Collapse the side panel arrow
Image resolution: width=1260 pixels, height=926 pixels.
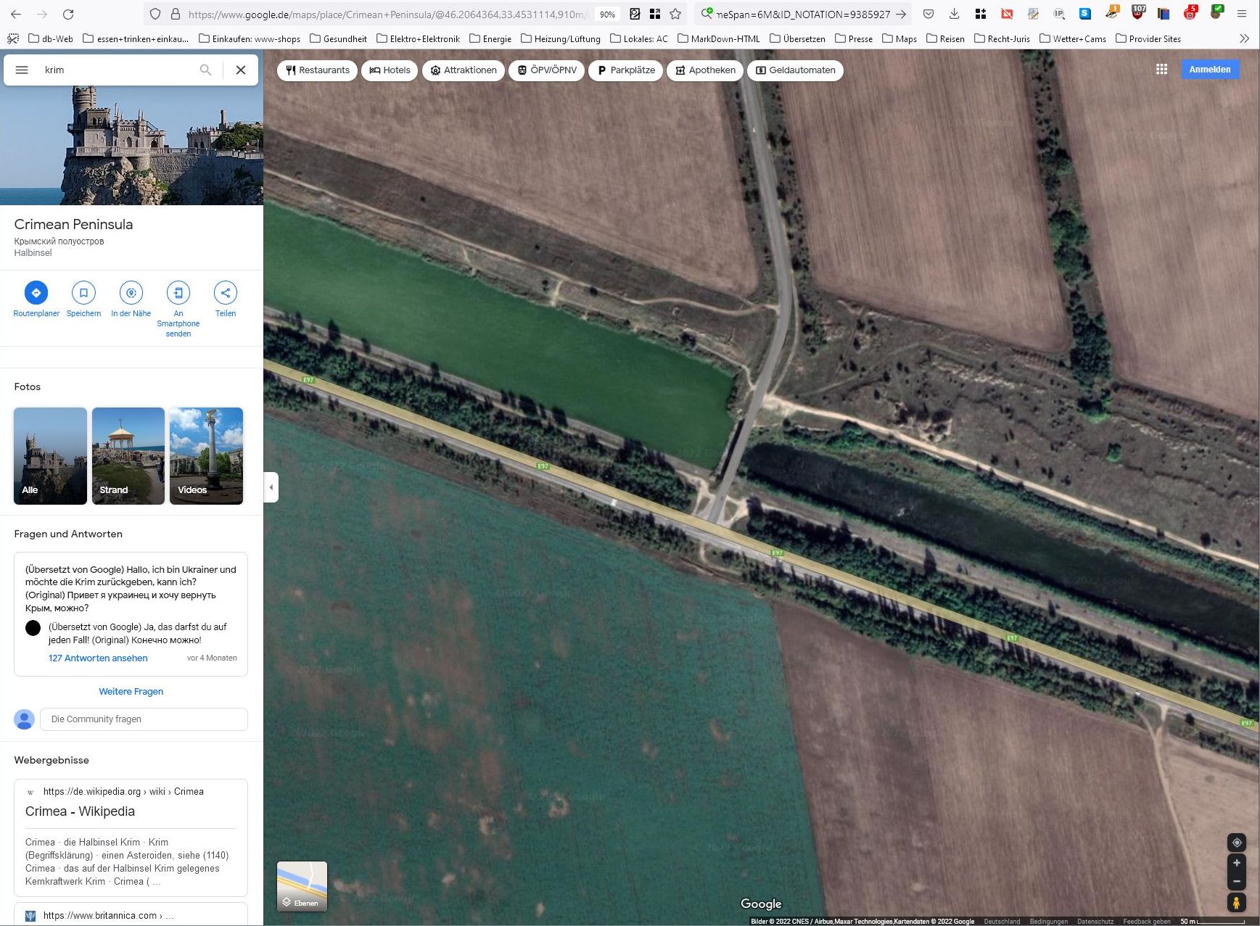click(271, 487)
